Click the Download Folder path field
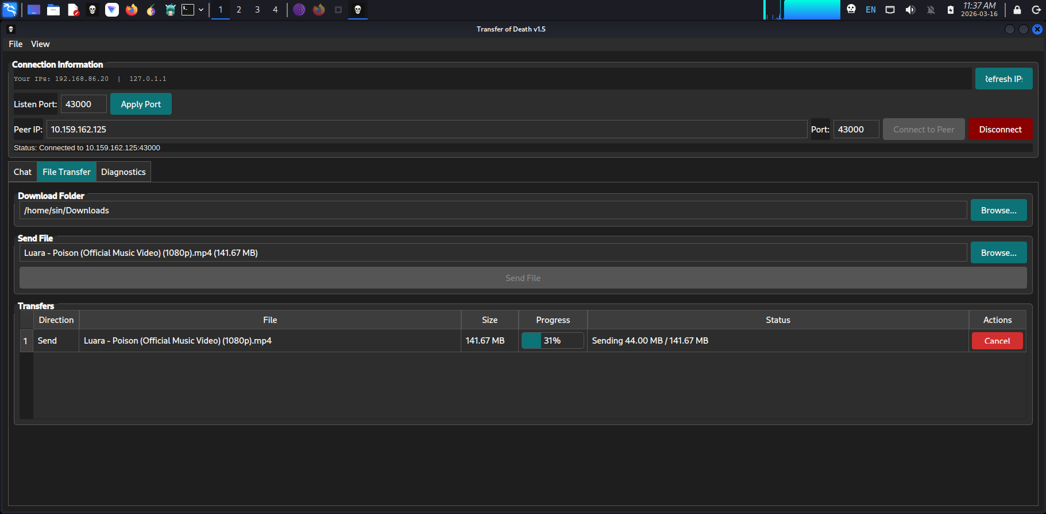 [493, 210]
